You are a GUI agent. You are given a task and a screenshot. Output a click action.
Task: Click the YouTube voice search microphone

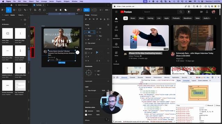[189, 12]
